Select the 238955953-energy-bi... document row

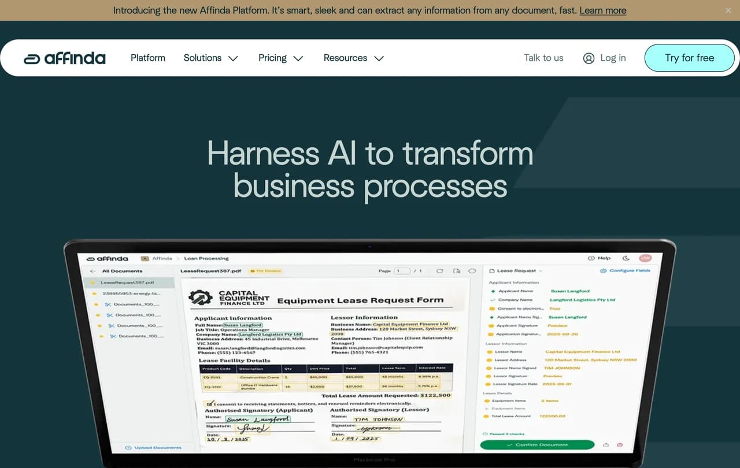point(128,294)
